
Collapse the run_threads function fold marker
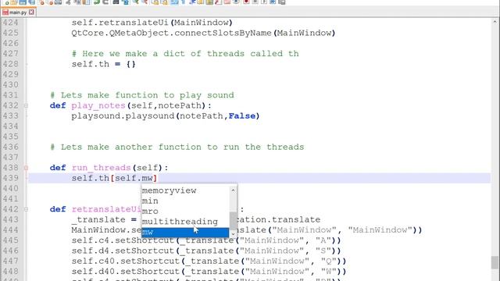(26, 168)
